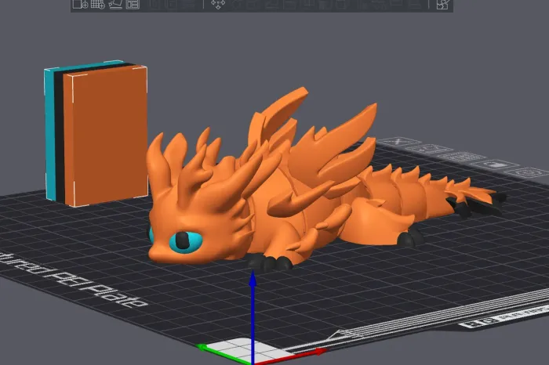Click the Add plate grid icon
The image size is (549, 365).
[97, 5]
